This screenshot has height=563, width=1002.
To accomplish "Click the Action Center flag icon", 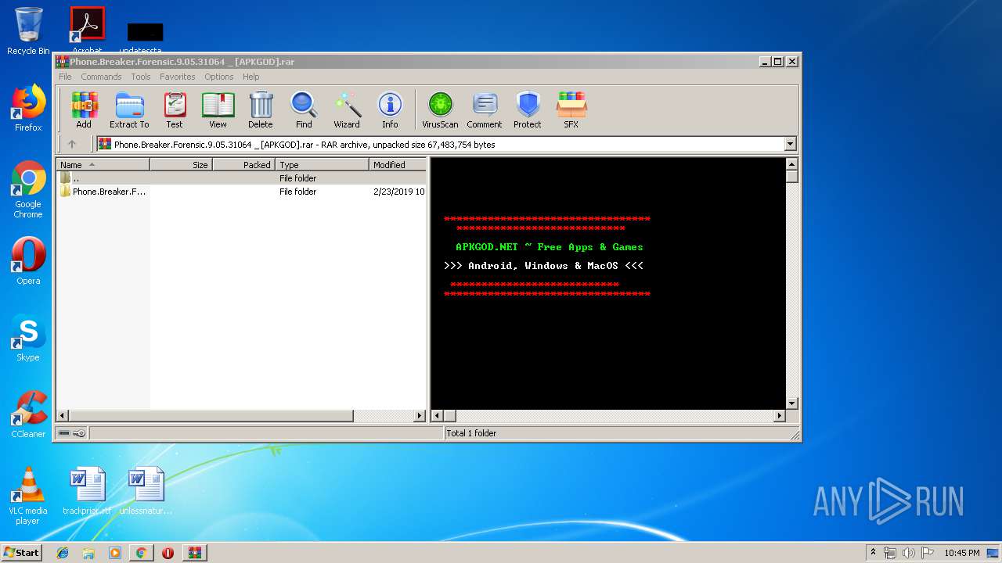I will coord(927,553).
